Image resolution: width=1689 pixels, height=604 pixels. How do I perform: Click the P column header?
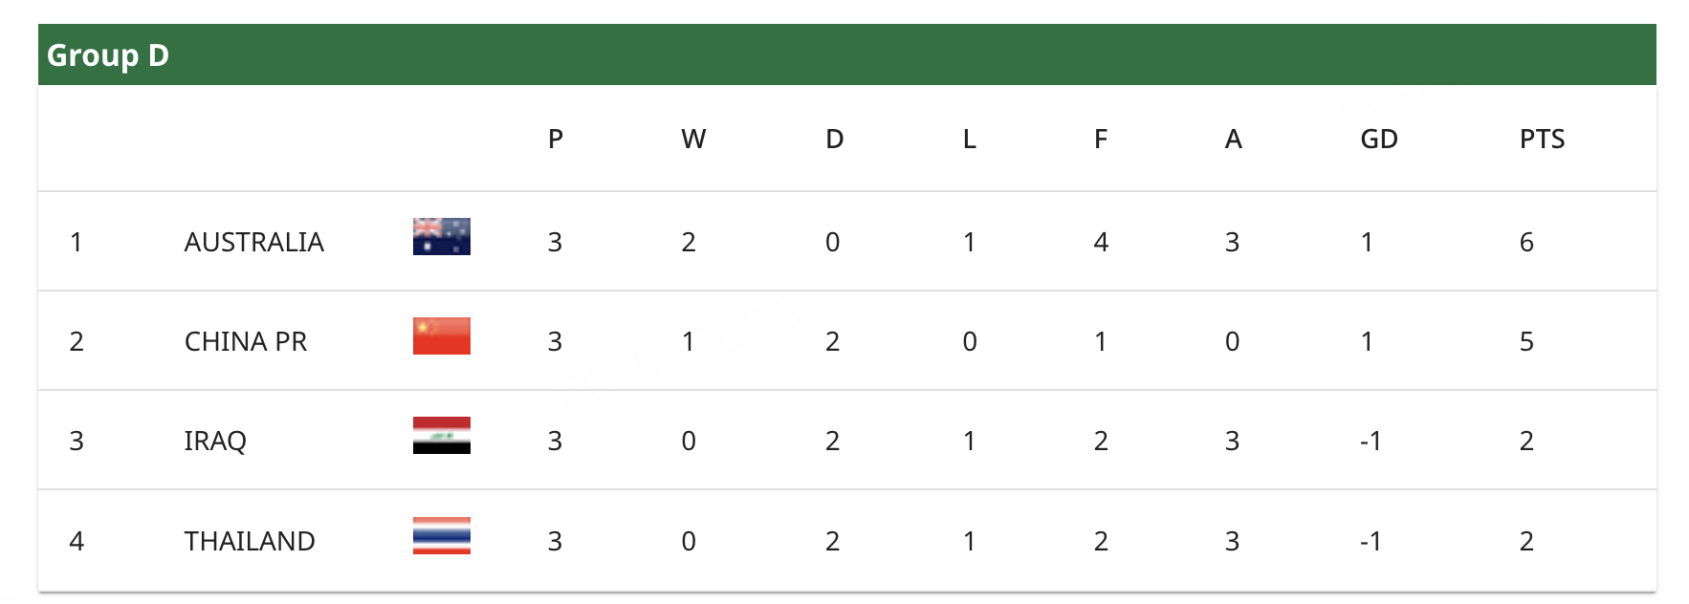click(556, 140)
